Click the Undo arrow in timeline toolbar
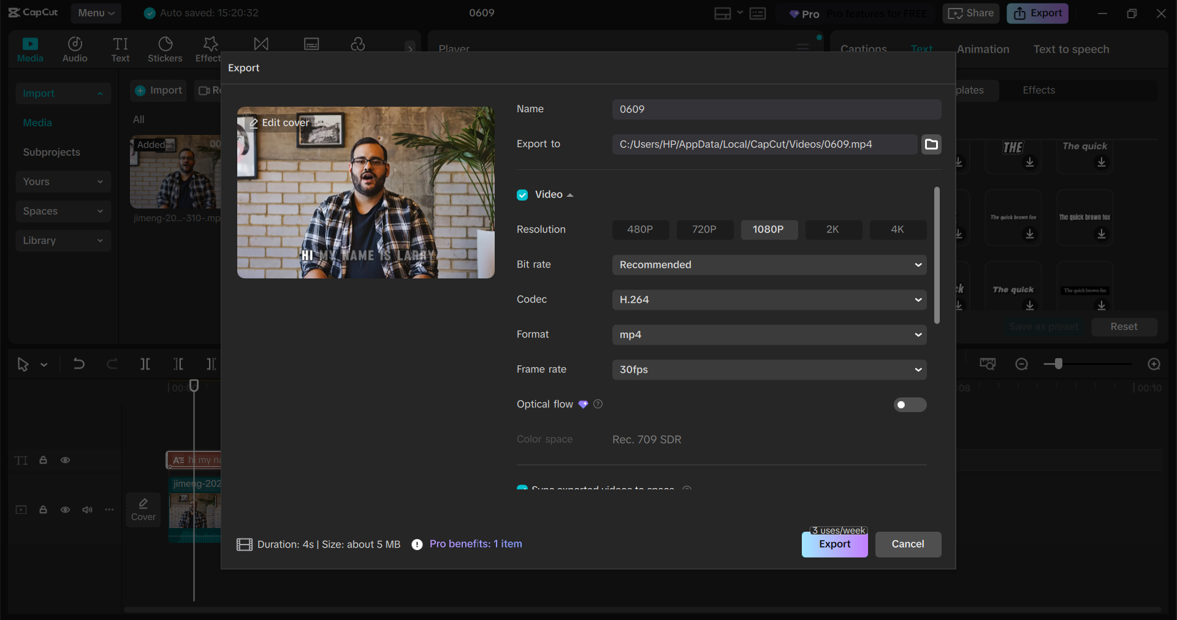The height and width of the screenshot is (620, 1177). (79, 364)
